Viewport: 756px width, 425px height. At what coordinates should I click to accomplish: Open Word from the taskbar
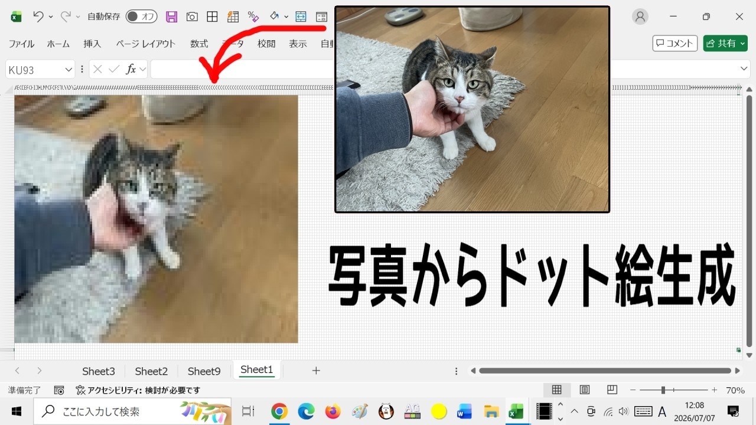[465, 411]
